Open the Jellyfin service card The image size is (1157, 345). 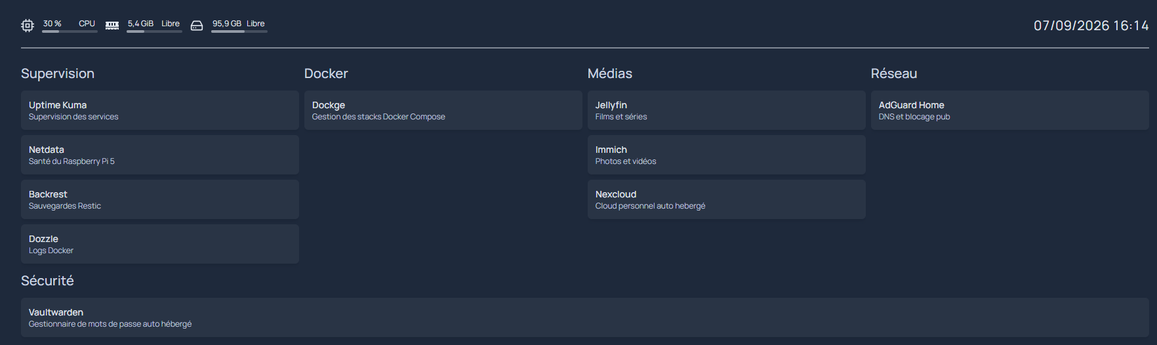pyautogui.click(x=727, y=110)
